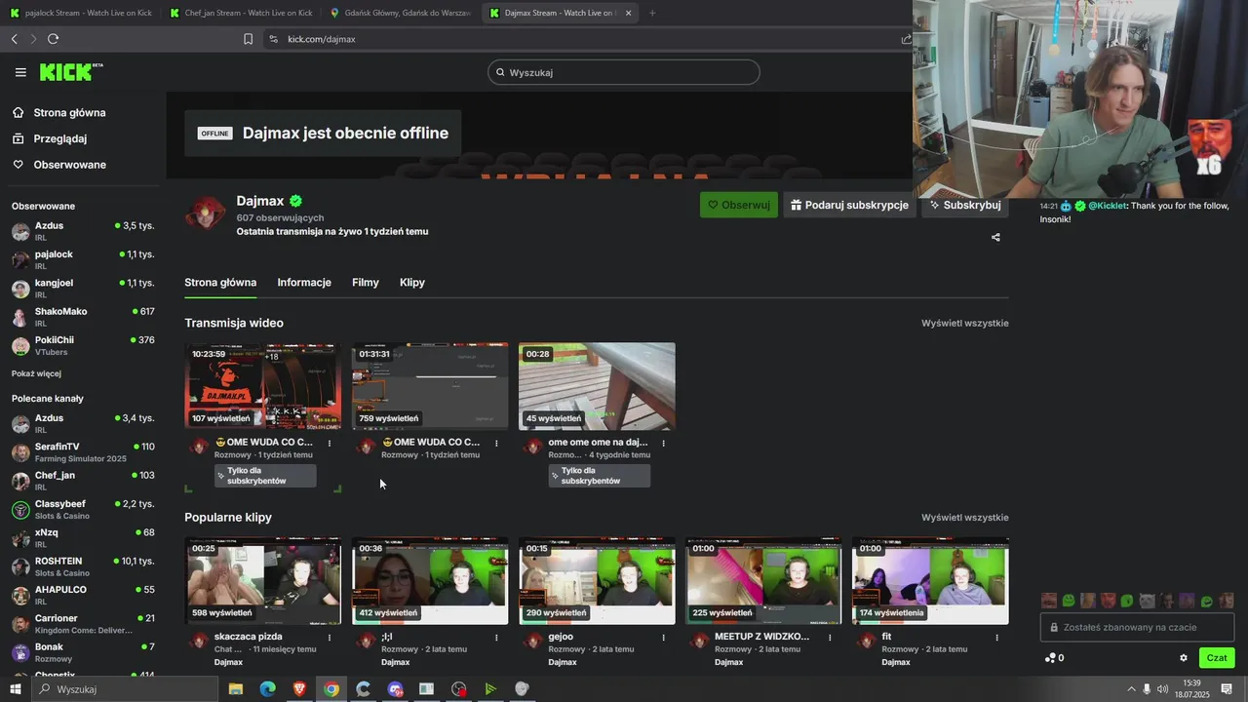Switch to the pajalock Stream browser tab
This screenshot has width=1248, height=702.
pos(80,13)
